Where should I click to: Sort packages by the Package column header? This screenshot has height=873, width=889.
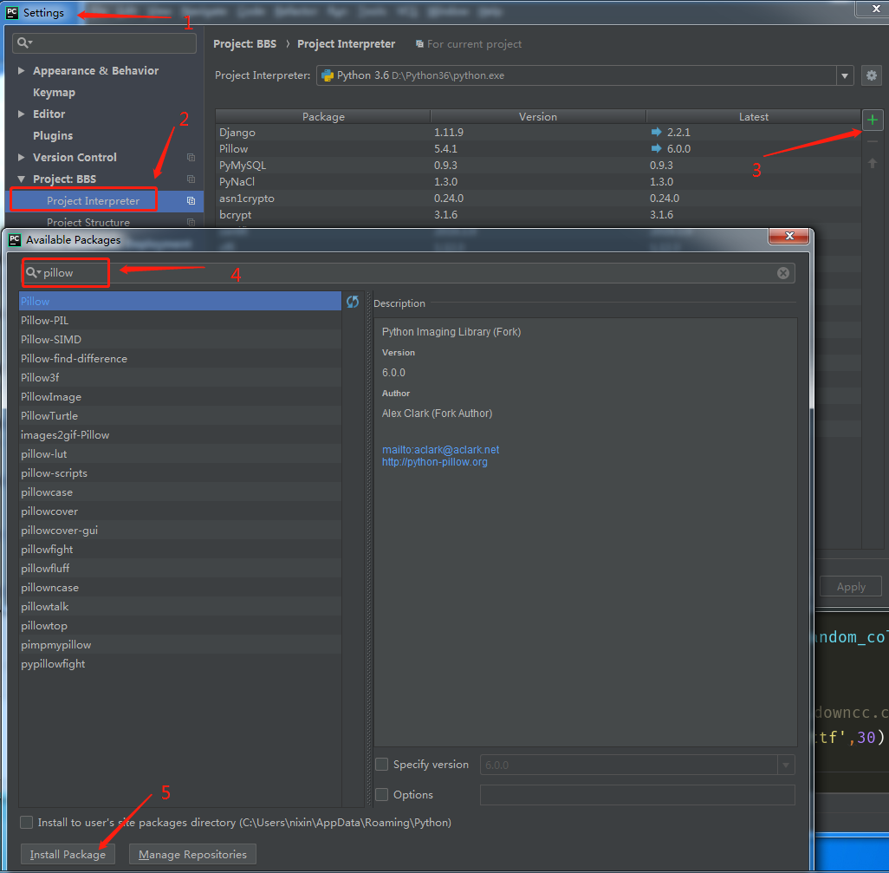pos(323,117)
